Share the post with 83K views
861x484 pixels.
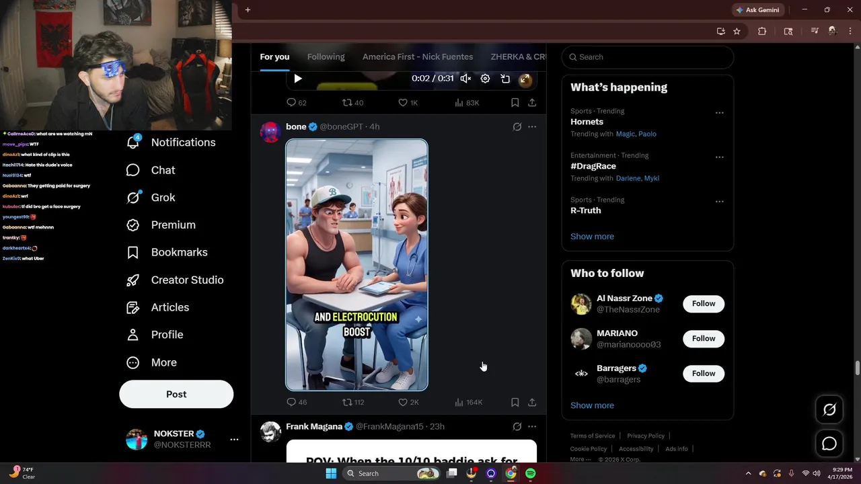pos(532,103)
